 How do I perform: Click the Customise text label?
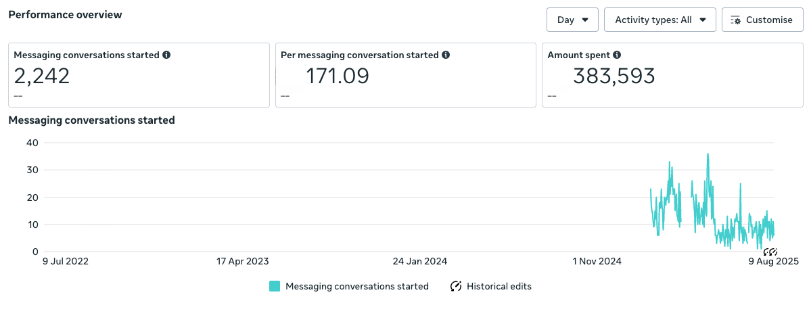pyautogui.click(x=769, y=20)
